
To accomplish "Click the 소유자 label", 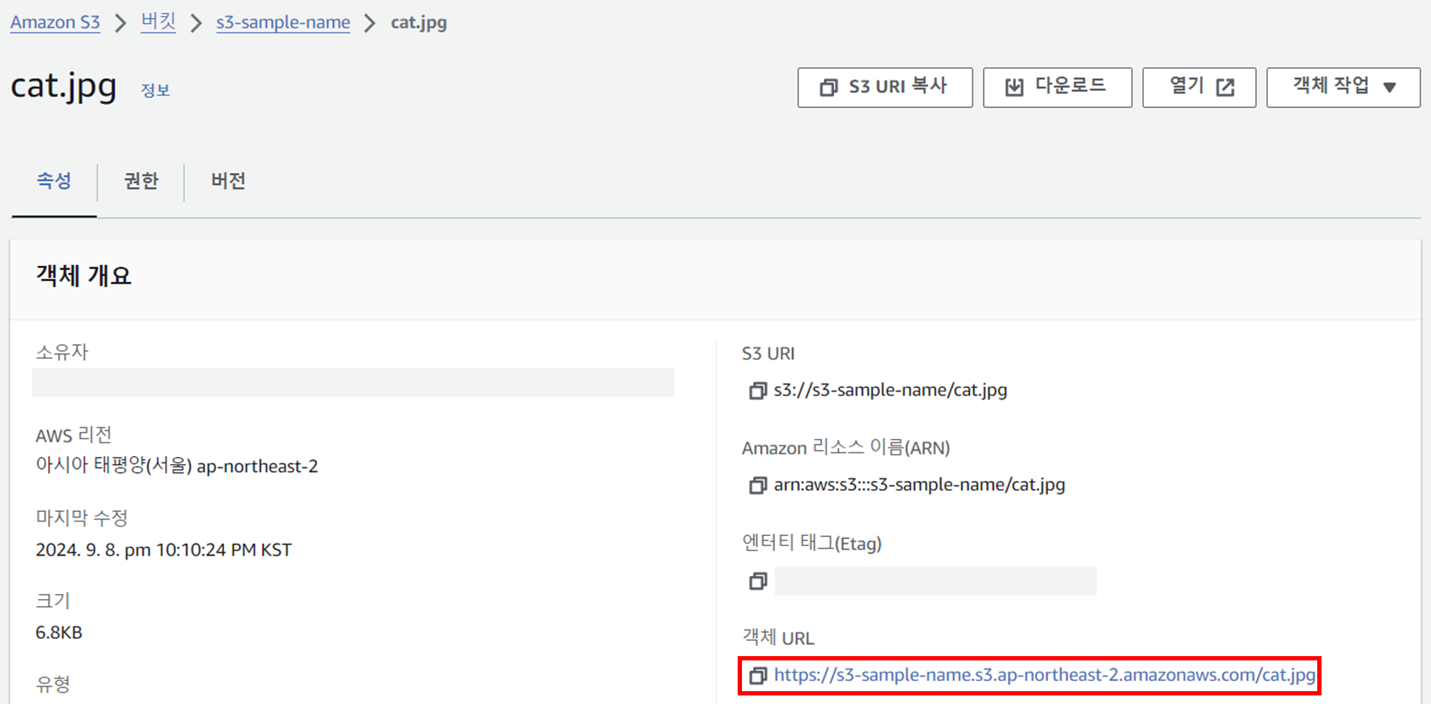I will 62,352.
